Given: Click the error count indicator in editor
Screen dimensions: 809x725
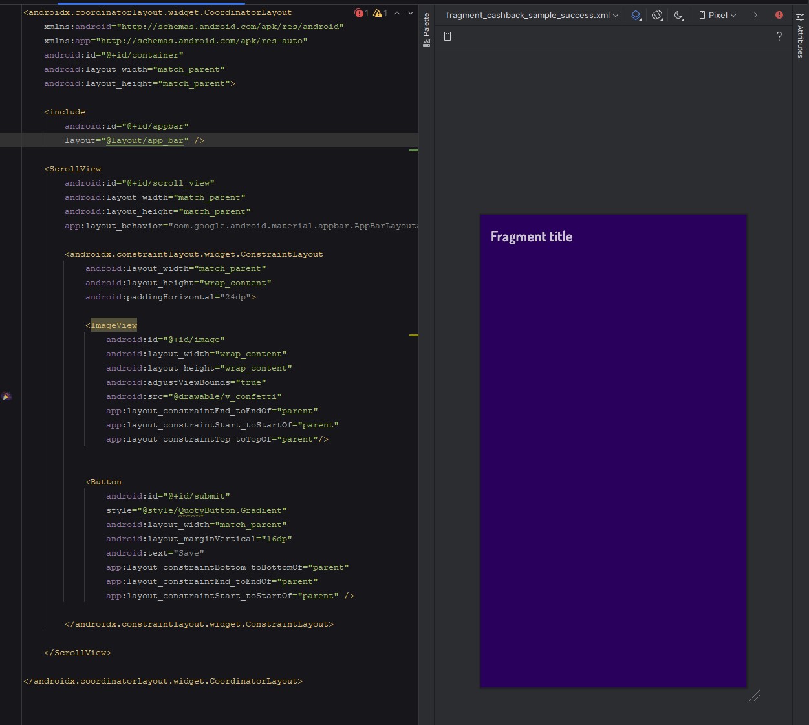Looking at the screenshot, I should pyautogui.click(x=361, y=13).
